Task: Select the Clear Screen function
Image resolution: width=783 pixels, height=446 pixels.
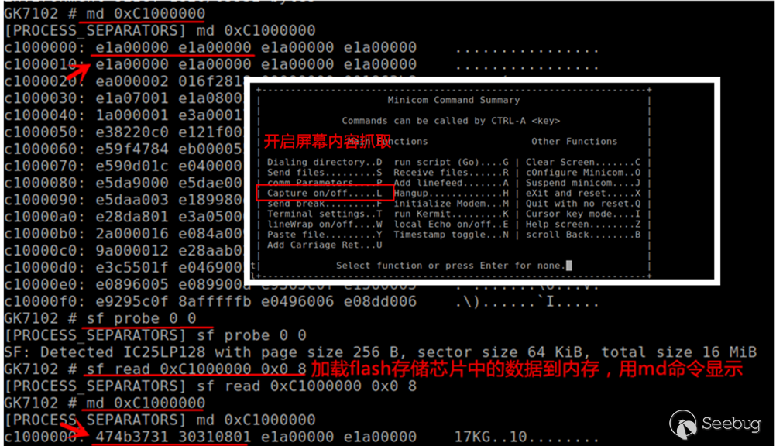Action: tap(582, 162)
